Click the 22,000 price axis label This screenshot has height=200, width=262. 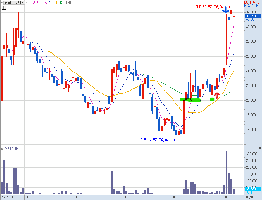[251, 86]
